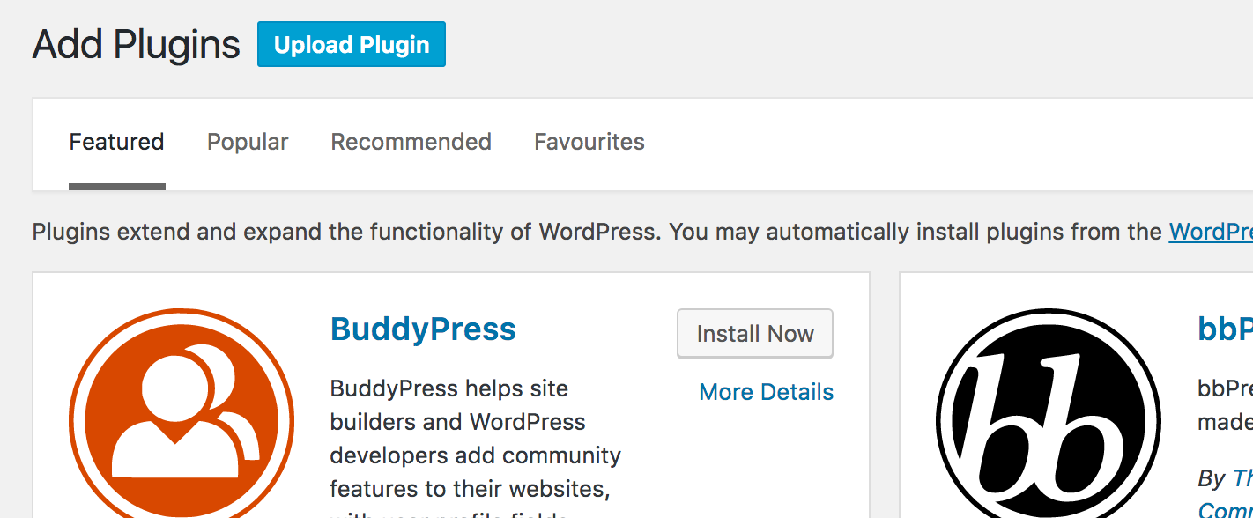Screen dimensions: 1253x518
Task: Click the bbPress description text
Action: tap(1225, 405)
